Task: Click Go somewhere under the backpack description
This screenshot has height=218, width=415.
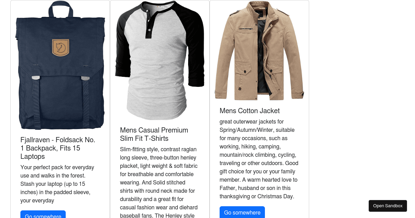Action: click(43, 215)
